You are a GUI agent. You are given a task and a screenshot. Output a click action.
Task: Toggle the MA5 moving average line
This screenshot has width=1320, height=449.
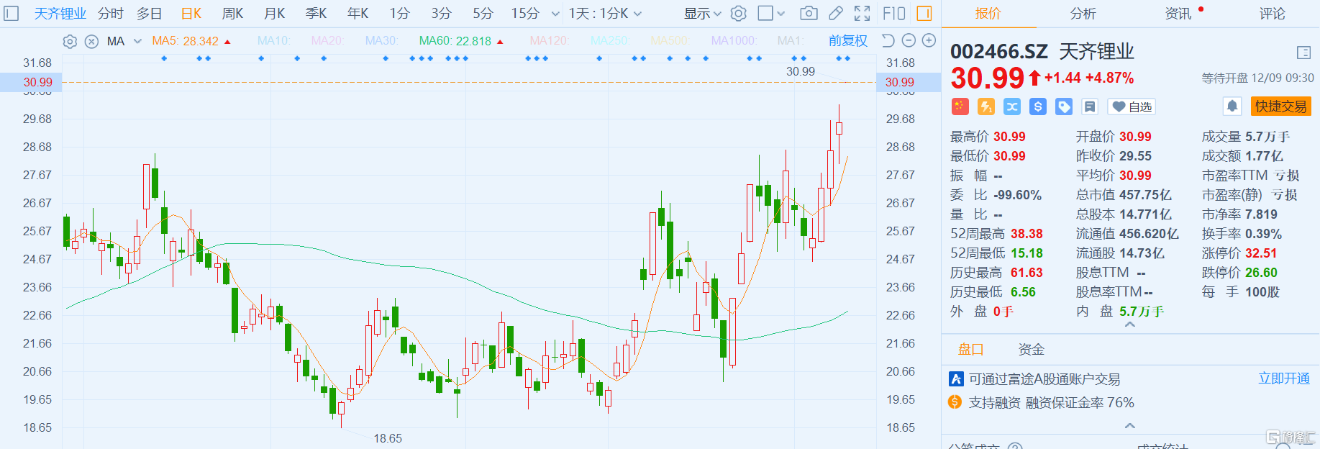[191, 41]
